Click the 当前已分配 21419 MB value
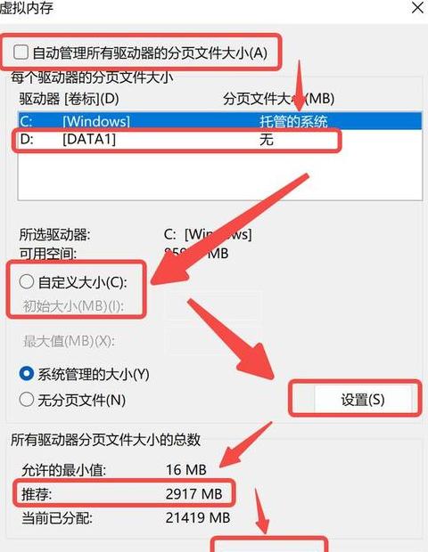 tap(198, 517)
